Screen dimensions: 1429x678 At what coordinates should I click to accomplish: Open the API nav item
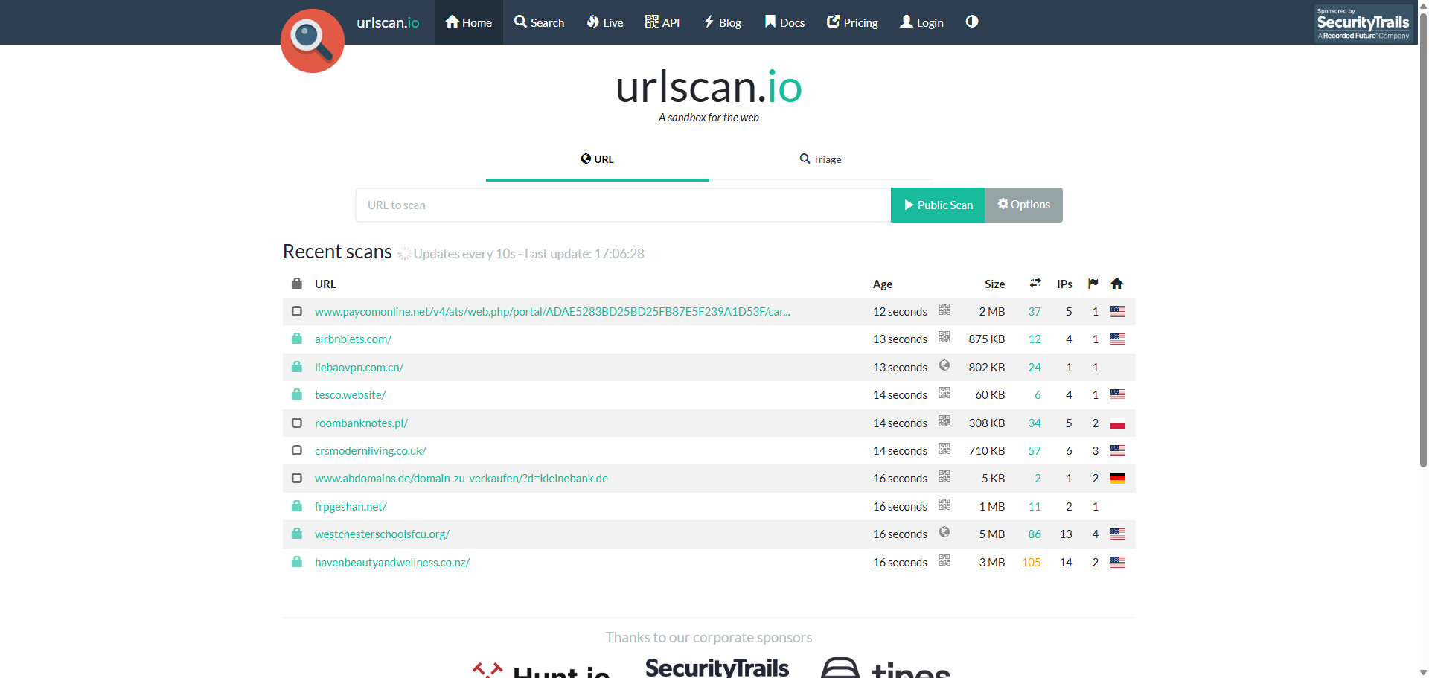point(662,22)
